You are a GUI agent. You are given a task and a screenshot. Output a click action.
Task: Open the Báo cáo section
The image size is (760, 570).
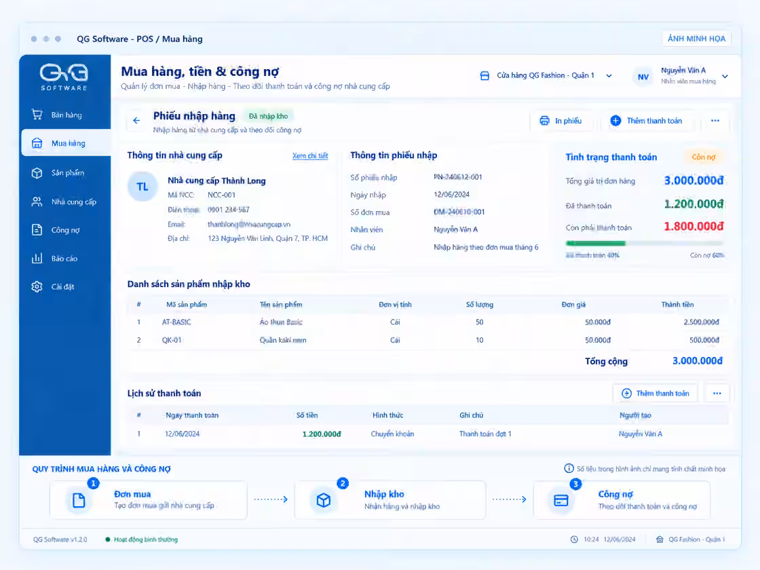click(65, 259)
